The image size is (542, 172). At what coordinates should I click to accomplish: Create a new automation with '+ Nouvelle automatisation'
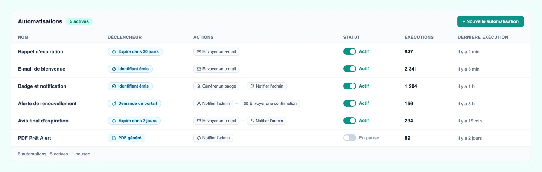490,21
